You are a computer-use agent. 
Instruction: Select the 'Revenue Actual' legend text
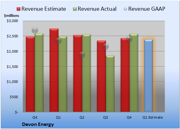coord(97,9)
